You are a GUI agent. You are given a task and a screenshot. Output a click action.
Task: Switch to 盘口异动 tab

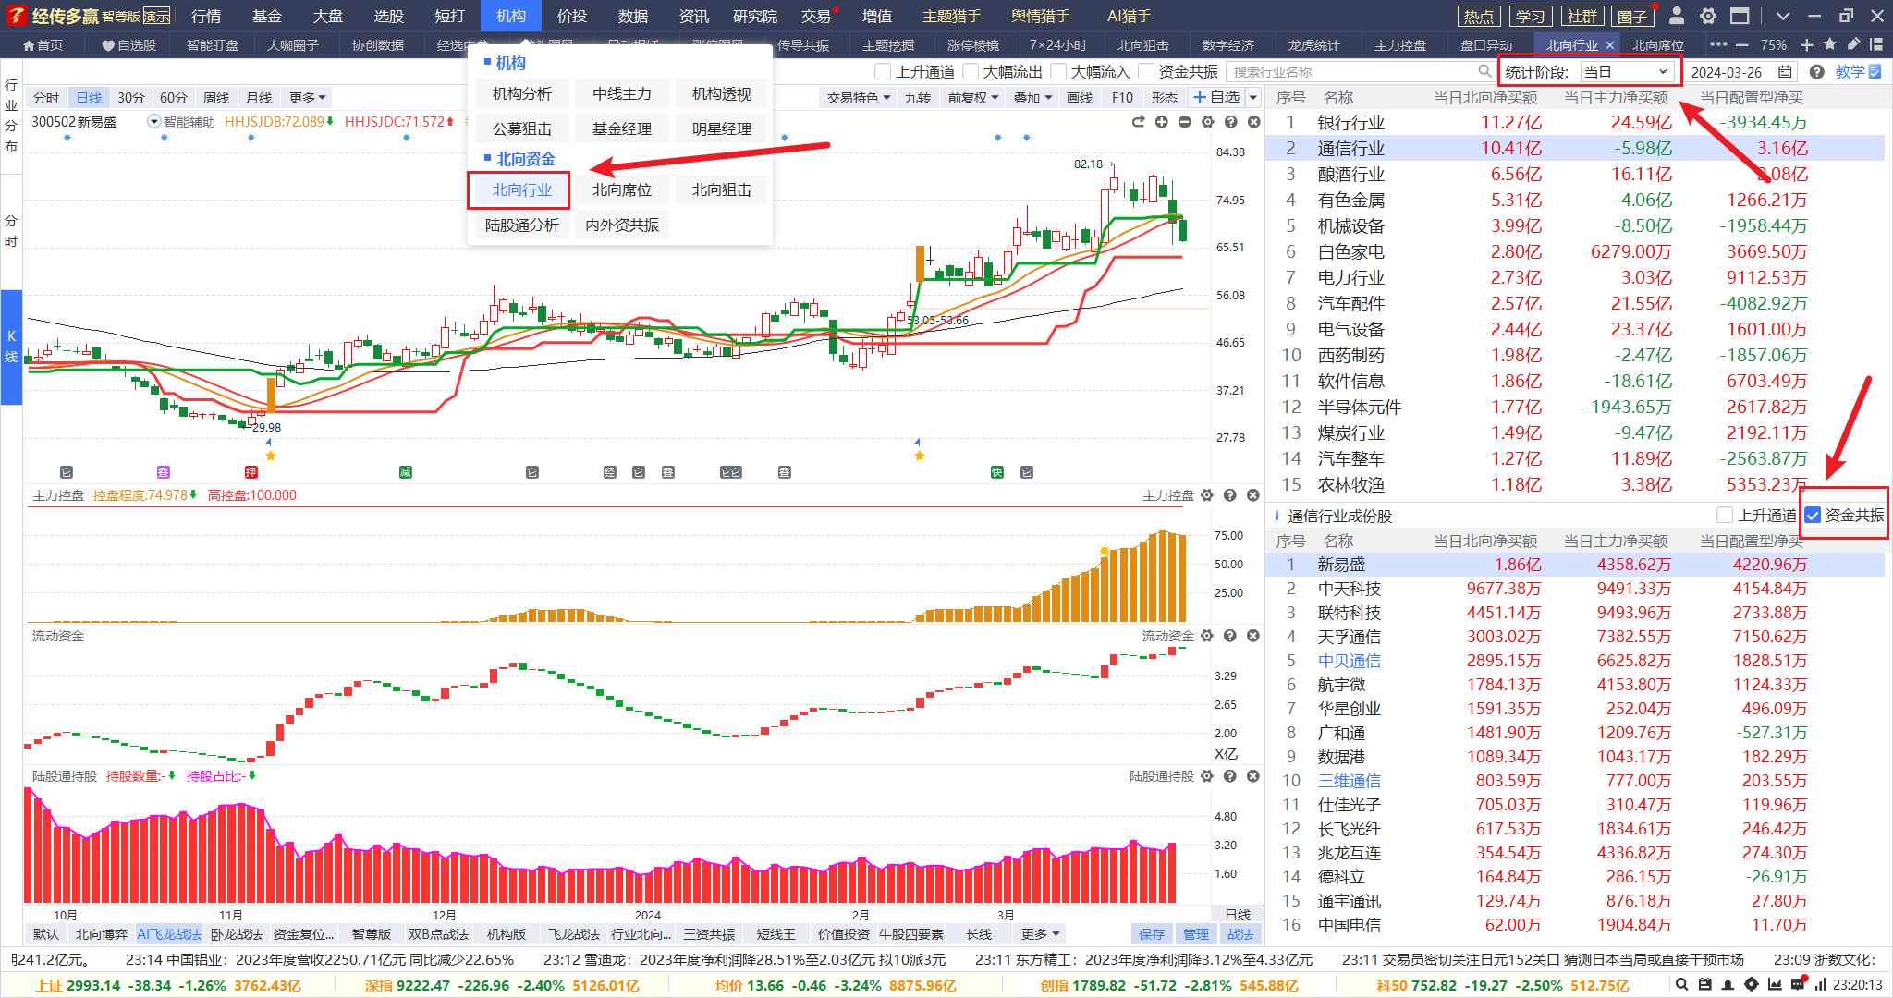(1486, 45)
